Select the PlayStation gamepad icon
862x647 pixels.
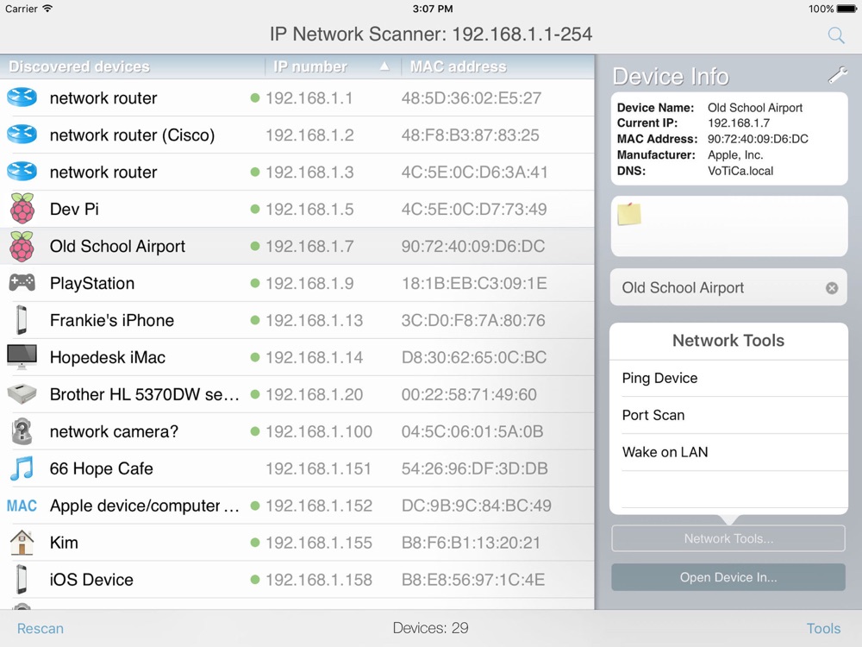click(x=22, y=283)
